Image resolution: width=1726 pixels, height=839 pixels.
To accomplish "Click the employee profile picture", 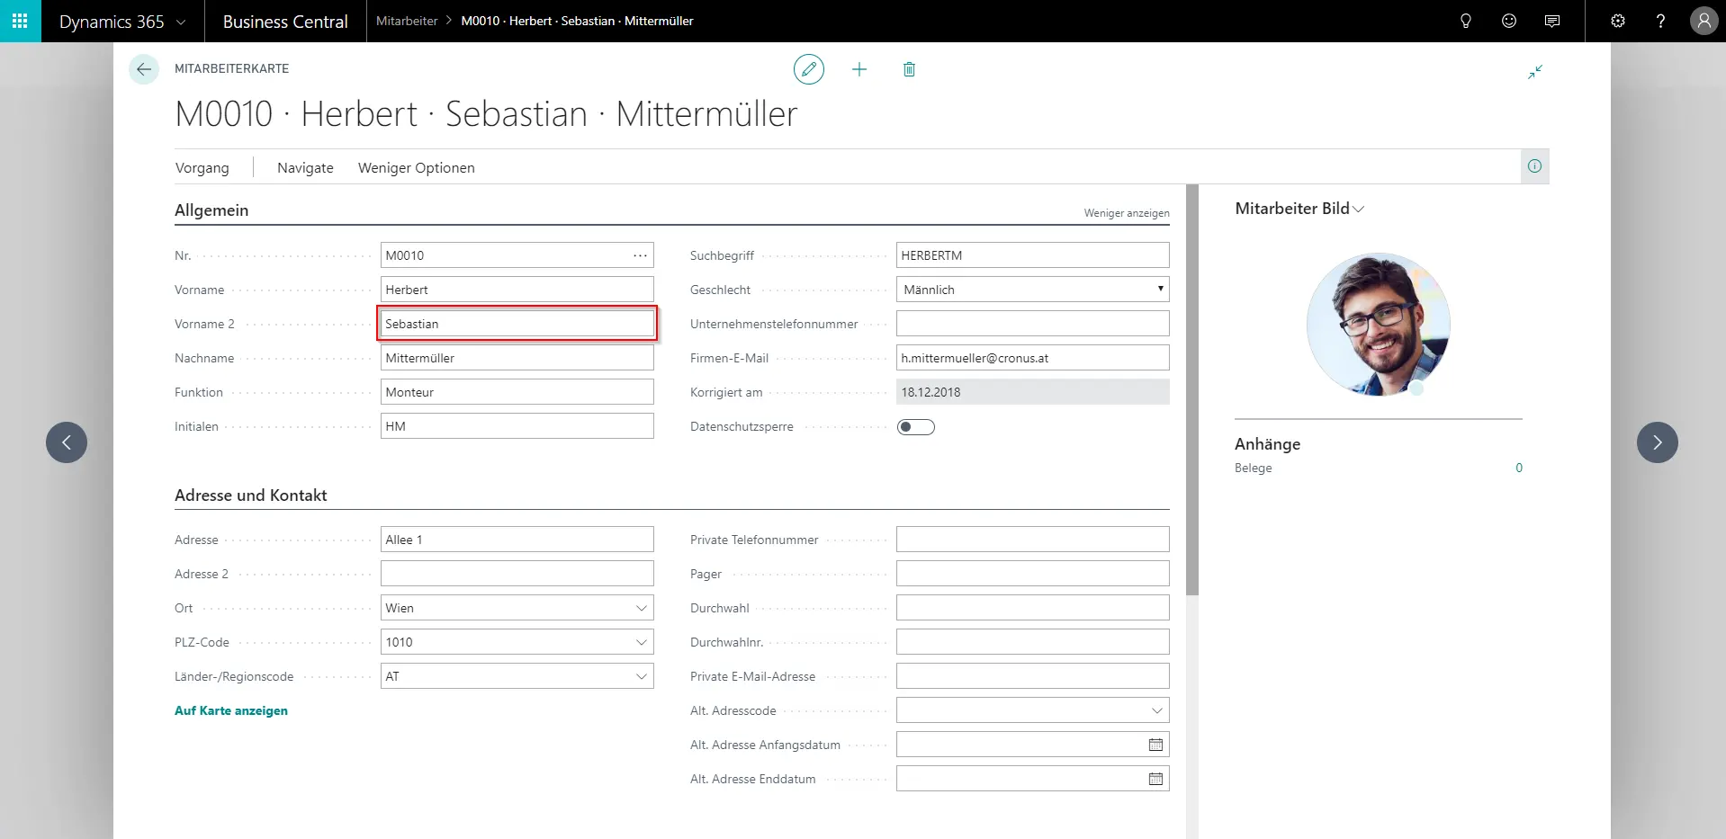I will click(1379, 325).
